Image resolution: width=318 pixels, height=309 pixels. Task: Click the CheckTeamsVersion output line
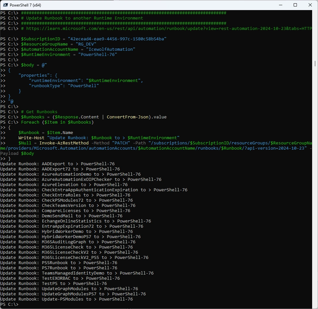pyautogui.click(x=68, y=206)
